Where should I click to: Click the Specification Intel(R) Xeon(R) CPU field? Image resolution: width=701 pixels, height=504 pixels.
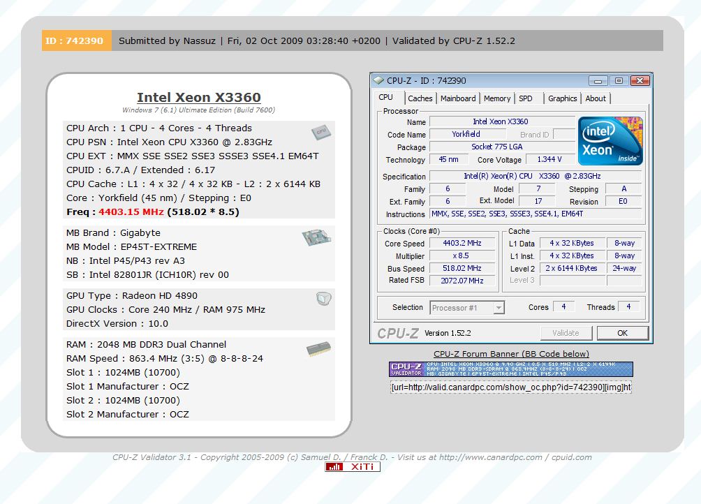(x=536, y=176)
